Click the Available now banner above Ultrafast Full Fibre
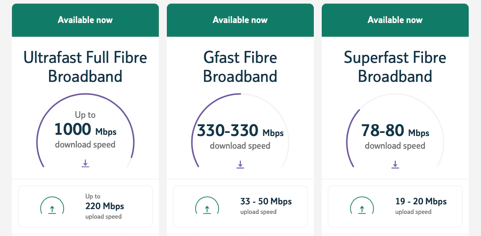Viewport: 481px width, 236px height. coord(85,20)
